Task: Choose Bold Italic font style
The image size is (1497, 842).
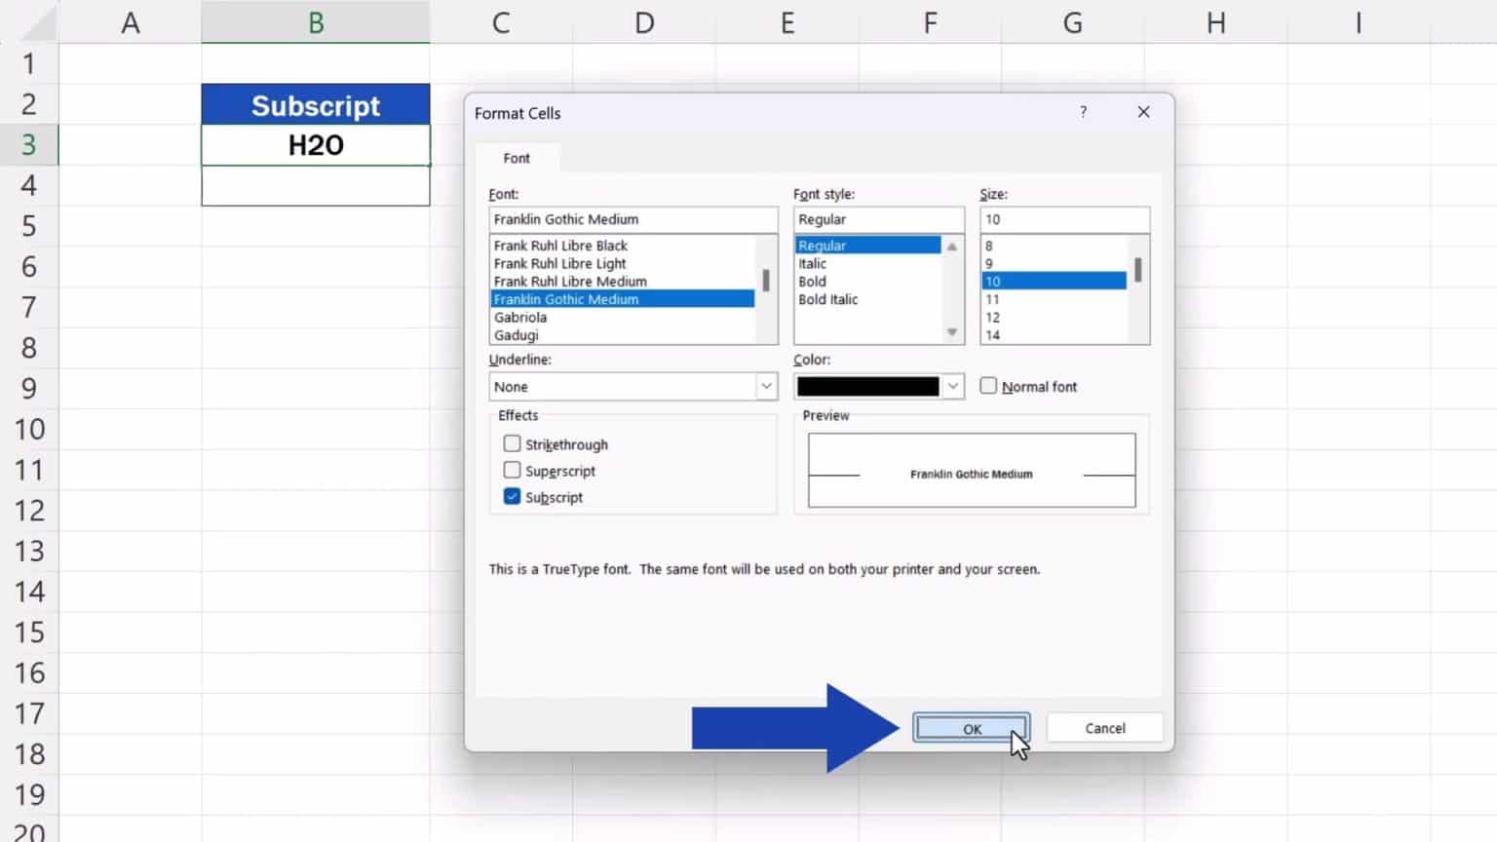Action: (828, 300)
